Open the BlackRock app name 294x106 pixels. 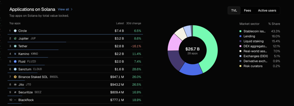coord(26,100)
